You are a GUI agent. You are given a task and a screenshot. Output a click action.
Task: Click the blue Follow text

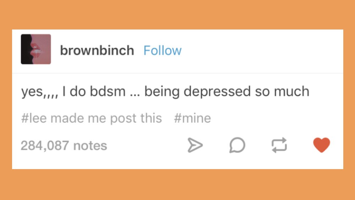(x=162, y=50)
